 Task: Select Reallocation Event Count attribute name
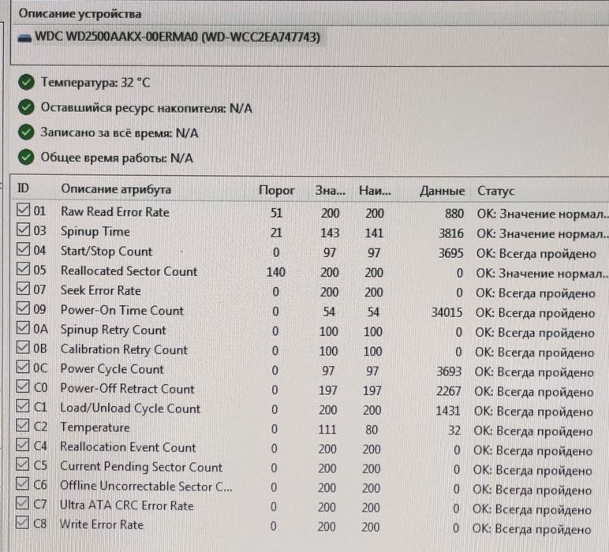(x=128, y=447)
